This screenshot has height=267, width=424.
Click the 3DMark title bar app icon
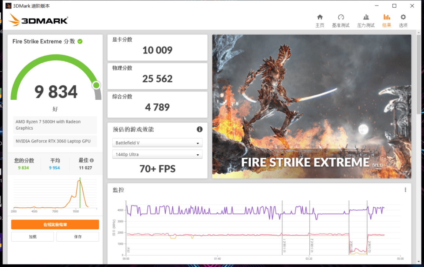tap(8, 6)
